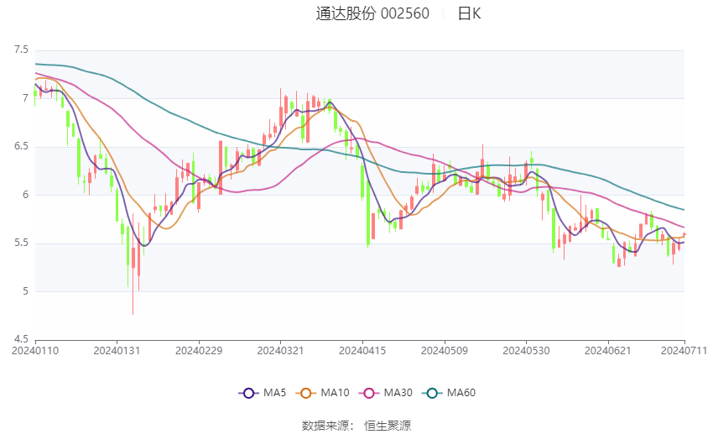Click the 20240509 x-axis date label
This screenshot has height=434, width=713.
445,351
